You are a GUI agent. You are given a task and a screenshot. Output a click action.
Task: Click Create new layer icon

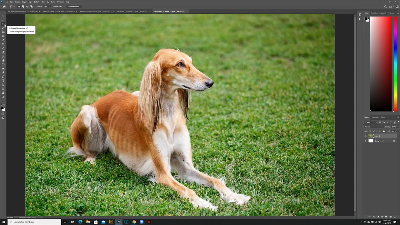pos(390,217)
